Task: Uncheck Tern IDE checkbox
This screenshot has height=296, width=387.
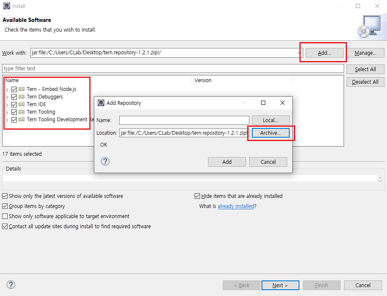Action: click(x=14, y=105)
